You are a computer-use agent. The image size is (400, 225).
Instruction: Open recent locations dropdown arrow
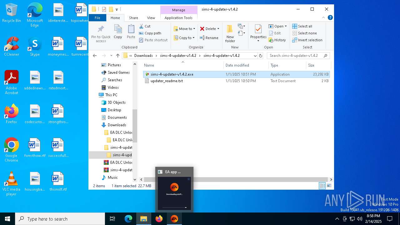(111, 56)
